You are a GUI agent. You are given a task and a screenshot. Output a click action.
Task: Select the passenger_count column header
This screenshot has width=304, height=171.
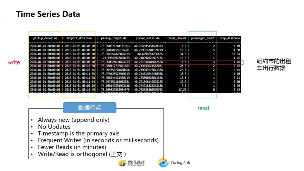203,38
